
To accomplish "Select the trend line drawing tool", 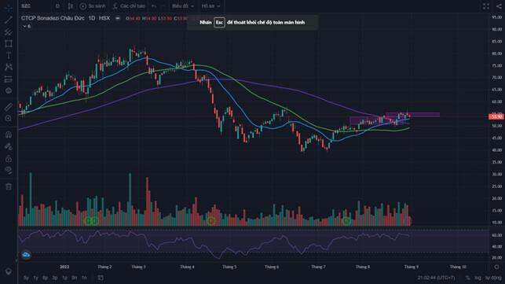I will 9,20.
